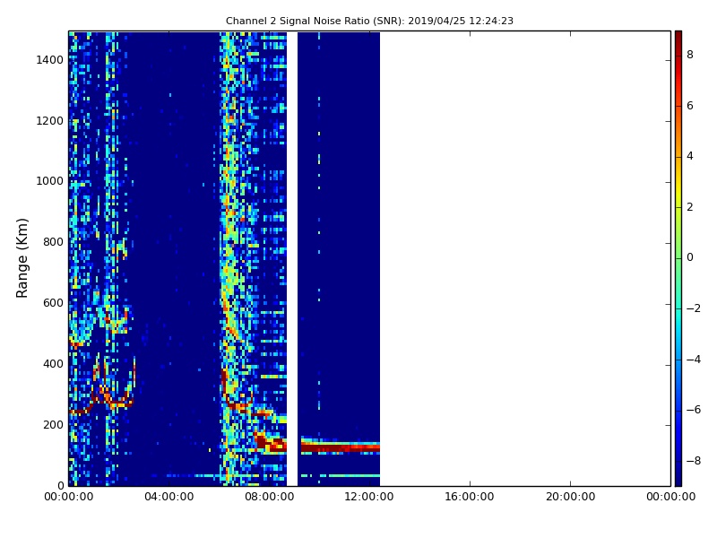
Task: Click the 400 y-axis tick label
Action: click(x=53, y=364)
